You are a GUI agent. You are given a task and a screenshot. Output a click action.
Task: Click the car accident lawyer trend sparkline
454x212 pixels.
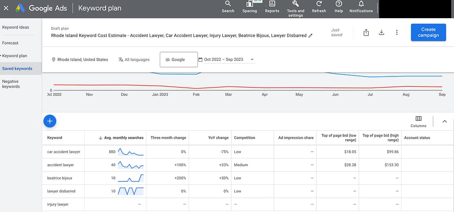130,152
